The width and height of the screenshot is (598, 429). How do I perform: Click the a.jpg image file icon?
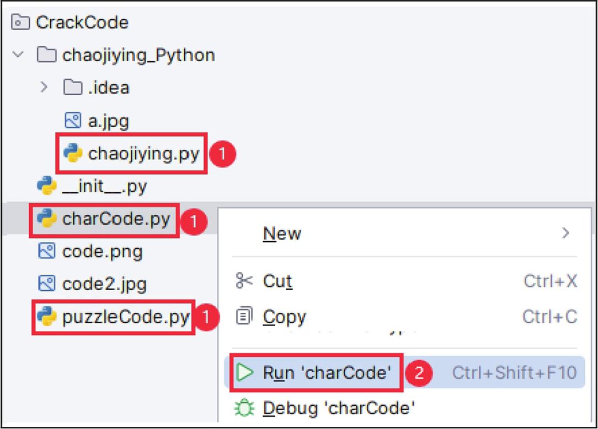tap(73, 121)
